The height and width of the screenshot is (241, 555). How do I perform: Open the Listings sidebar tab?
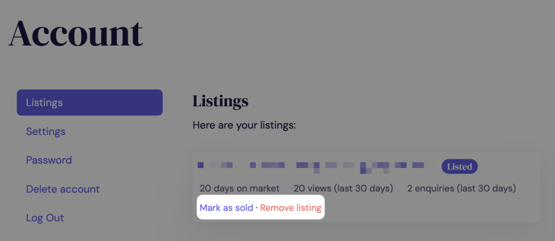point(89,102)
